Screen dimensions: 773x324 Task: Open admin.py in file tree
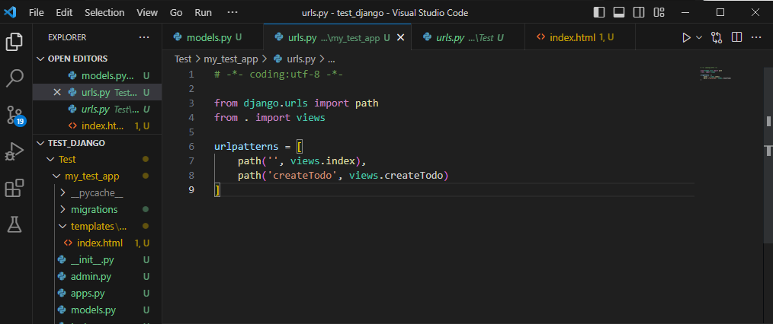(x=97, y=276)
